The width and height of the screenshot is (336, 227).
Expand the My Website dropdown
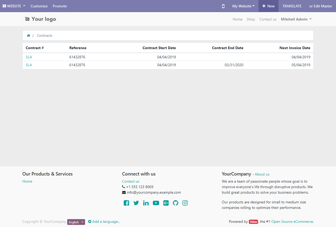pos(243,6)
